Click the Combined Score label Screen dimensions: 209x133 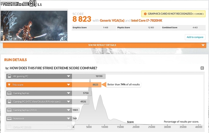(x=170, y=28)
